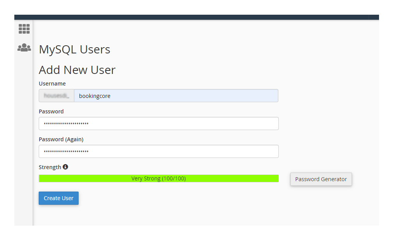Click the dark top header bar
398x245 pixels.
196,17
